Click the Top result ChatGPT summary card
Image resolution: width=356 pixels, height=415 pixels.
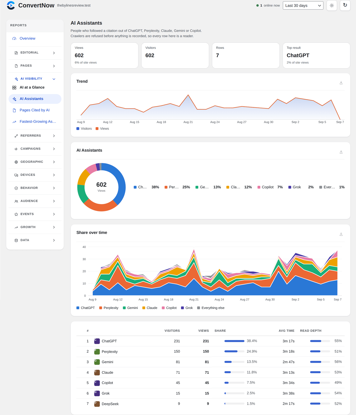316,55
